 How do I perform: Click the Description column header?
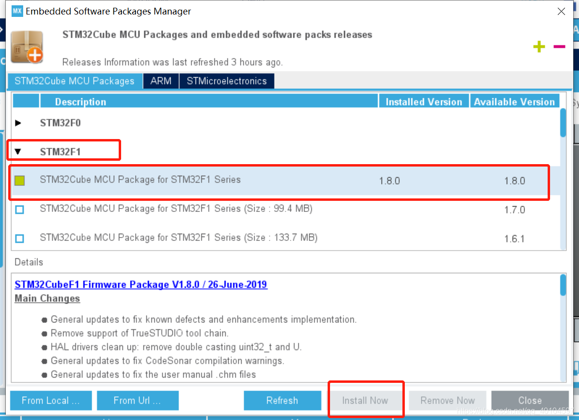point(208,101)
